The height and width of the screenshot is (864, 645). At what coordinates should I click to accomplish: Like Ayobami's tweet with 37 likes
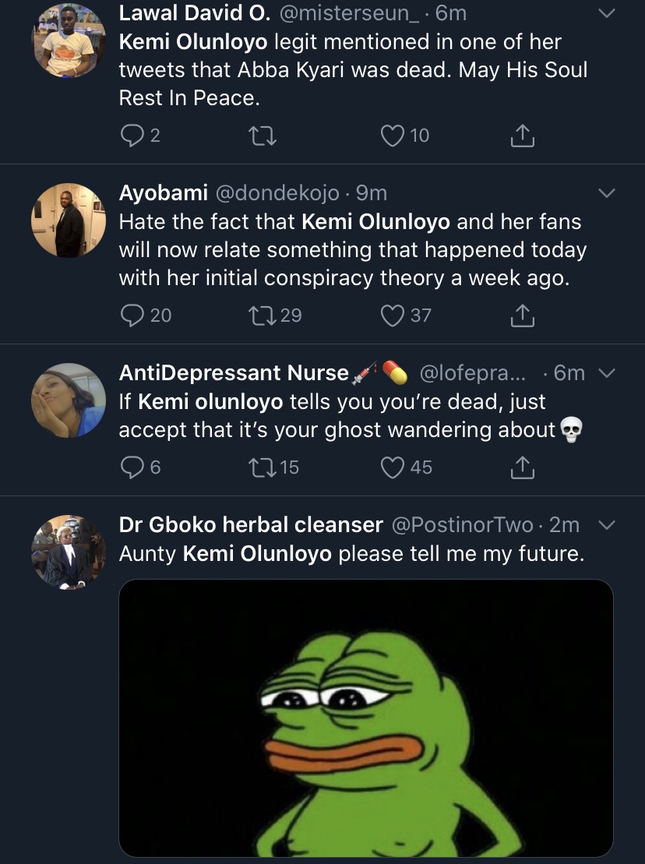click(391, 315)
